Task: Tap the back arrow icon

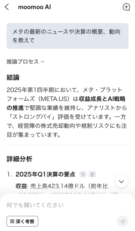Action: [7, 7]
